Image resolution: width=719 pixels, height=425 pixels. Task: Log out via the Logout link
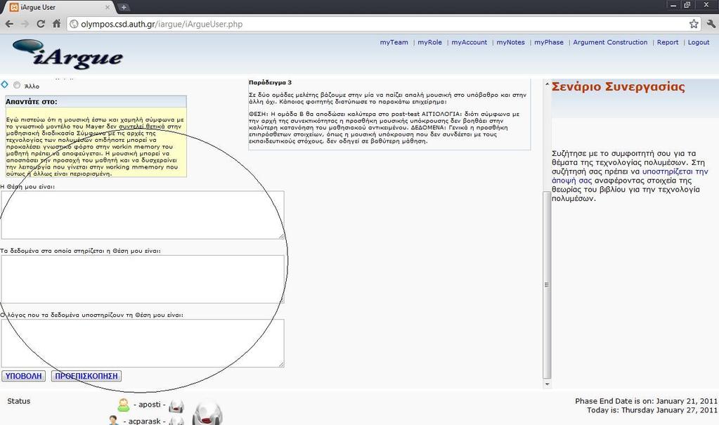pos(699,42)
